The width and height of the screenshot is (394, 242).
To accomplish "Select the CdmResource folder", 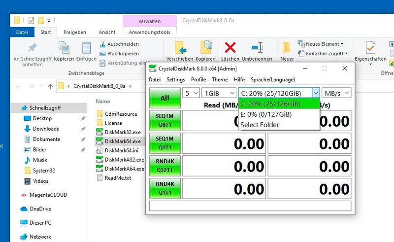I will point(121,114).
